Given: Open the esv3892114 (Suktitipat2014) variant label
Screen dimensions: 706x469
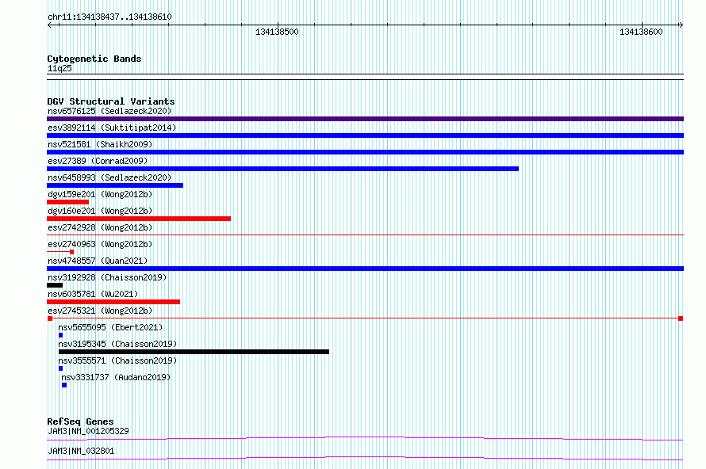Looking at the screenshot, I should coord(112,128).
